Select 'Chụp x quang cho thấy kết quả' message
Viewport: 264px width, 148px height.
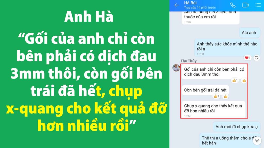tap(213, 110)
